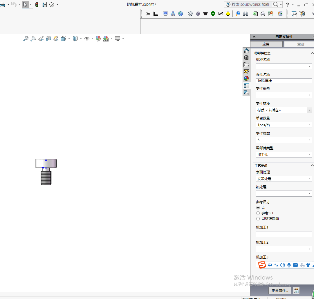Click the icon button next to 更多属性
This screenshot has width=314, height=299.
pyautogui.click(x=296, y=291)
